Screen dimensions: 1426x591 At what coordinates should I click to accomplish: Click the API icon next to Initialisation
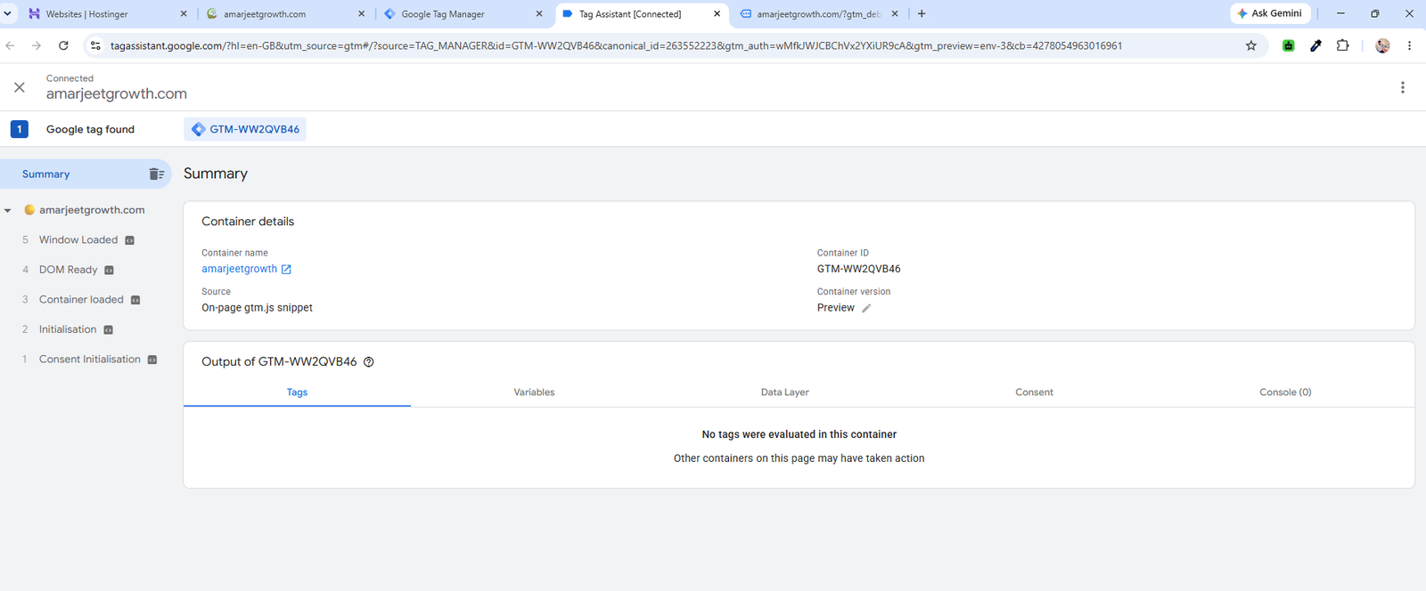(x=108, y=330)
